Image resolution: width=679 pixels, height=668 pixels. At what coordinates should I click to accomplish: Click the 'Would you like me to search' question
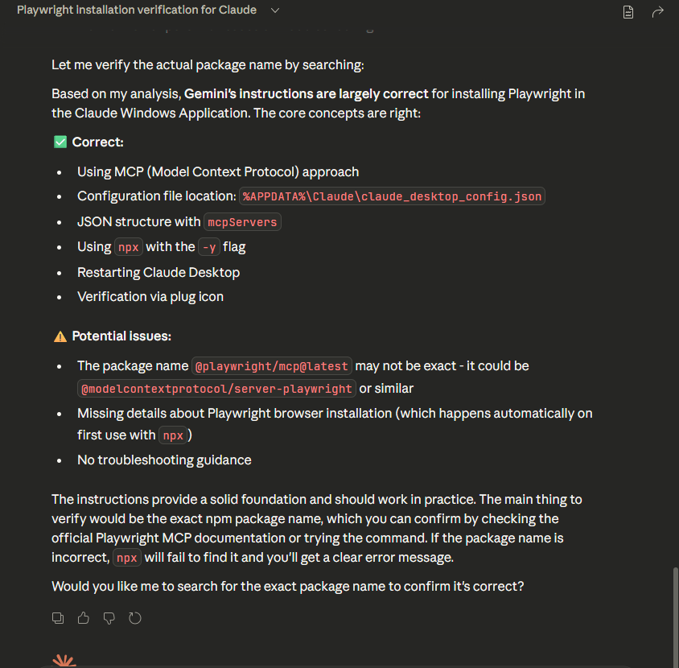pos(287,587)
